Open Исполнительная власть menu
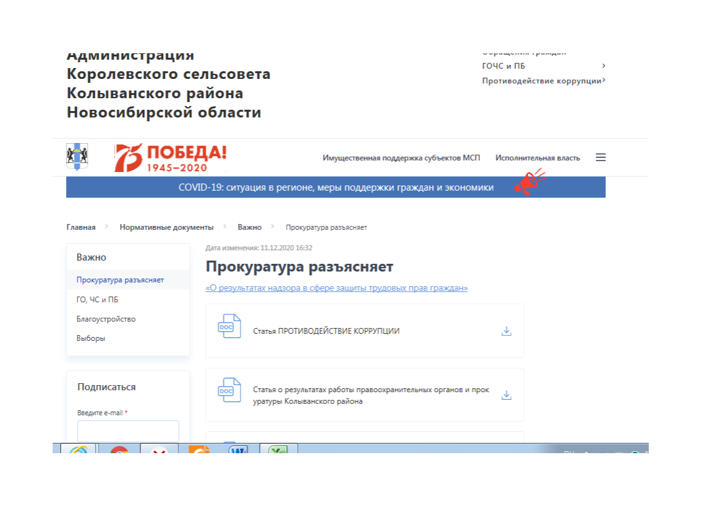 [538, 158]
